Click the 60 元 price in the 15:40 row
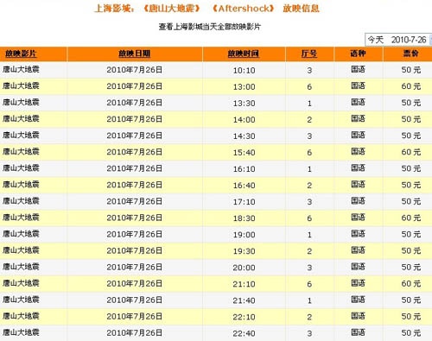The width and height of the screenshot is (432, 341). [x=411, y=152]
